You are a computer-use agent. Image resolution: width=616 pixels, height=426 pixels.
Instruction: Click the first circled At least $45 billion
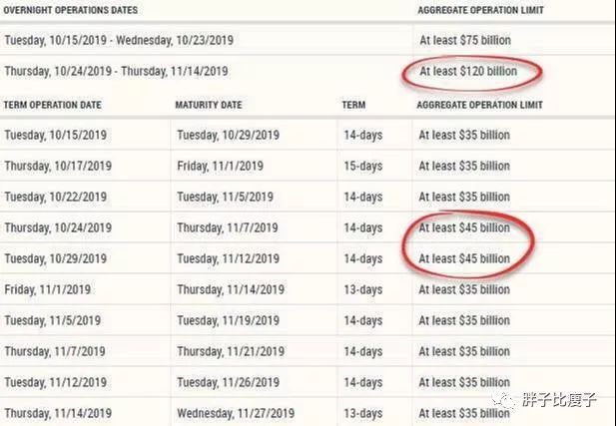tap(464, 227)
